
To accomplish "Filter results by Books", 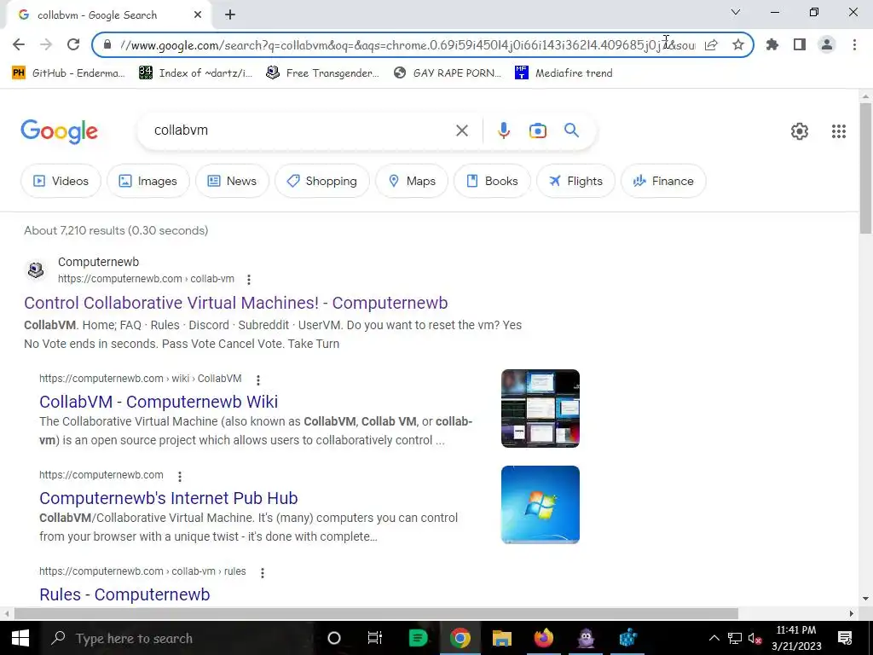I will click(x=492, y=181).
